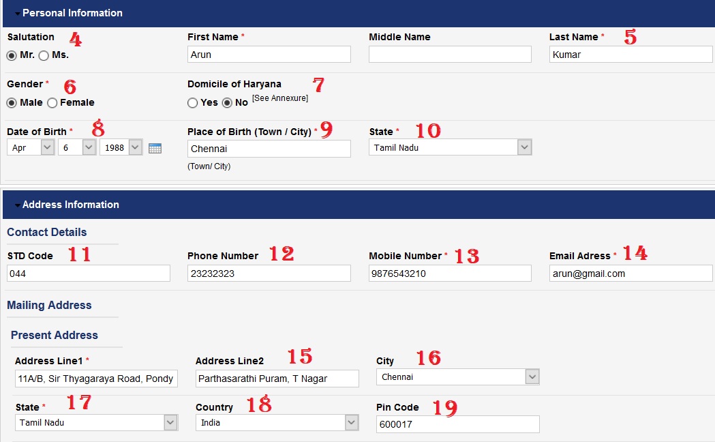
Task: Open the birth day dropdown
Action: (x=76, y=147)
